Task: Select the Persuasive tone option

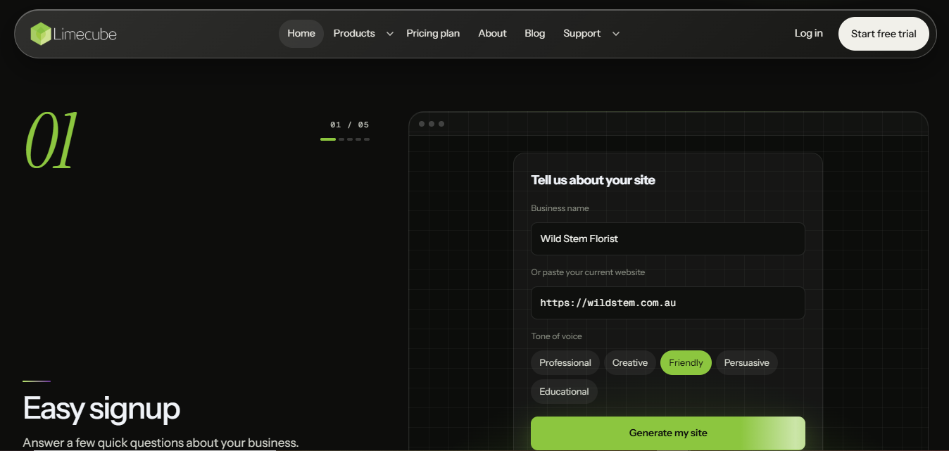Action: [x=747, y=363]
